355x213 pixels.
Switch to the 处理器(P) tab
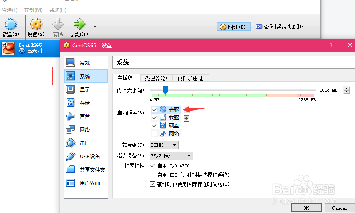pos(156,78)
